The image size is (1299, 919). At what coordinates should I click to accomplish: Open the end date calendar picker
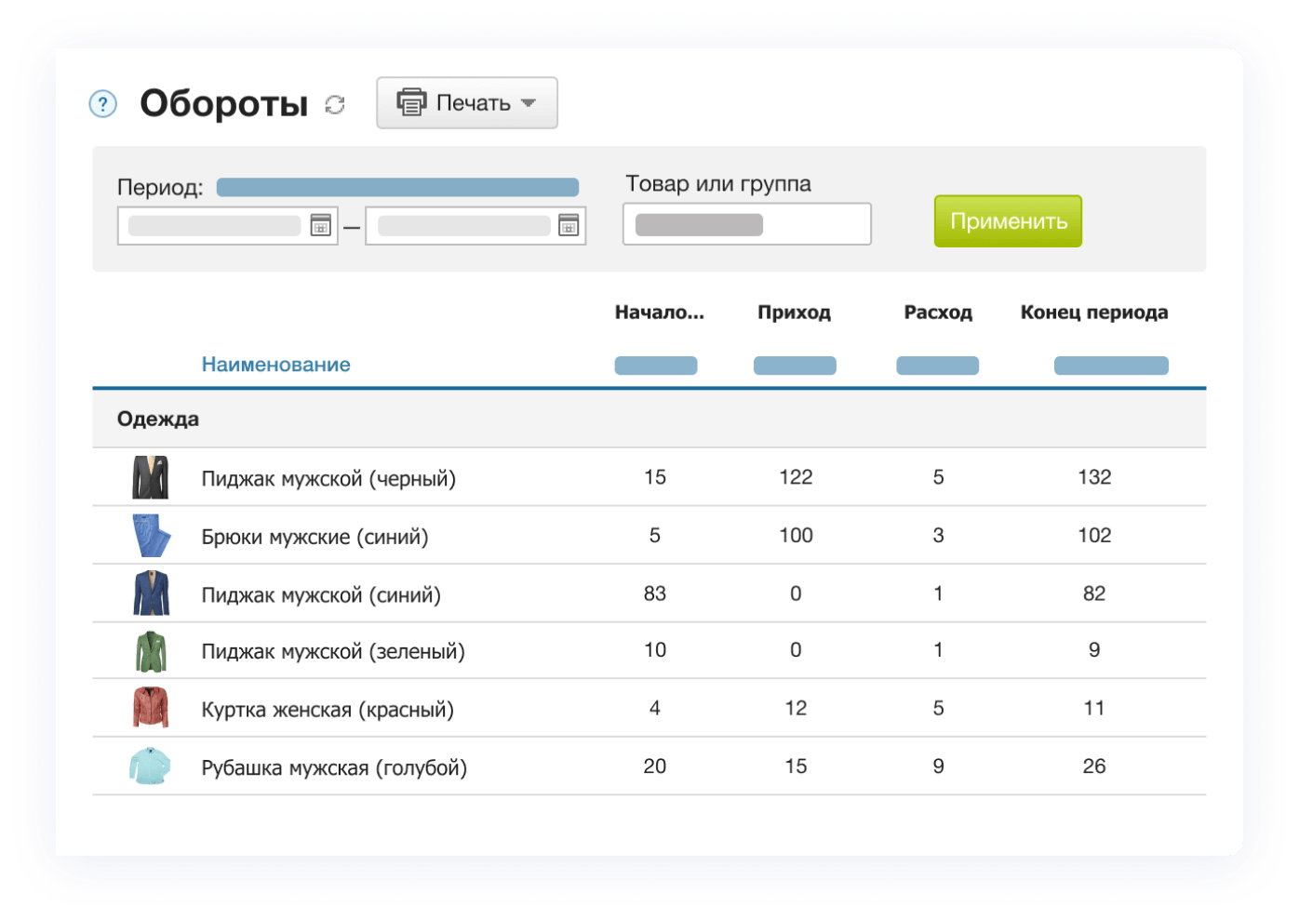[569, 226]
